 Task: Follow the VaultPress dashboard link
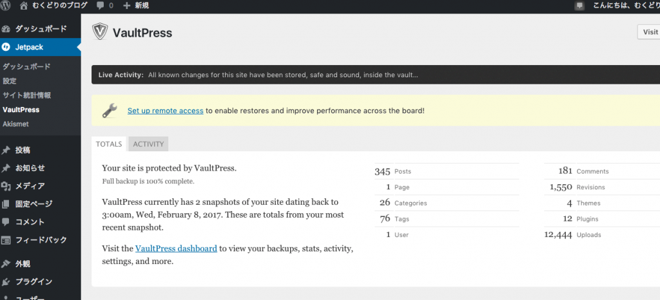(x=176, y=248)
